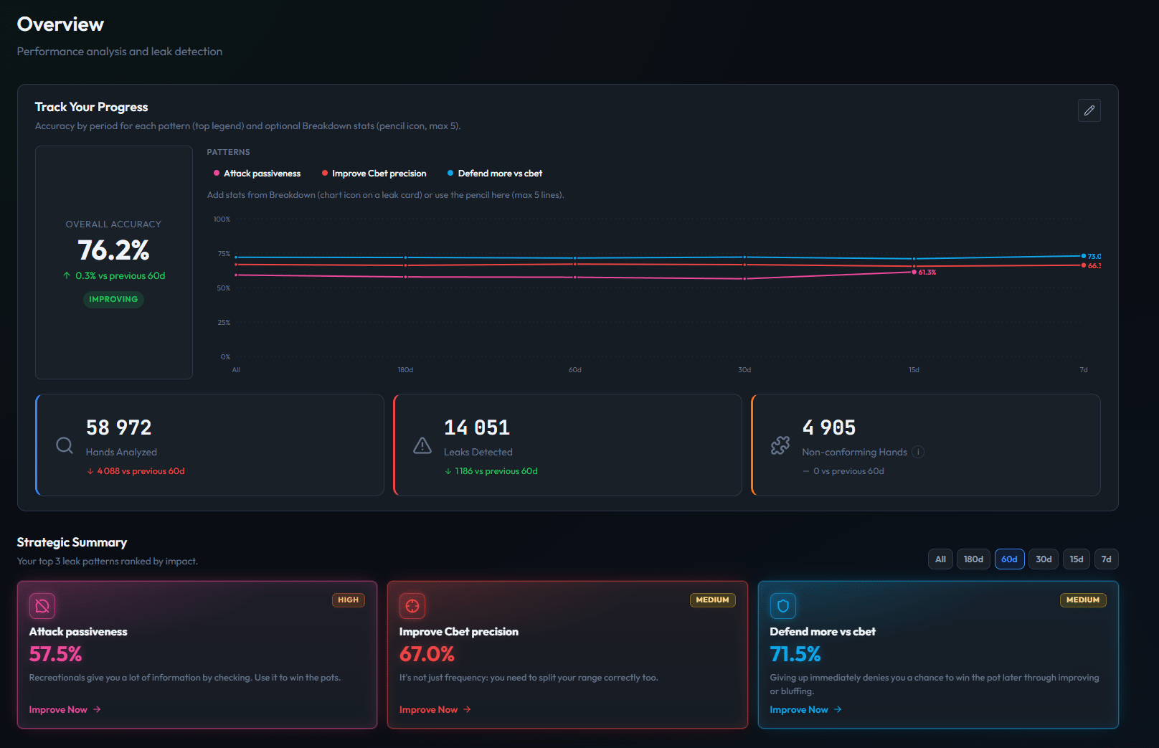The width and height of the screenshot is (1159, 748).
Task: Click the 58 972 hands analyzed value
Action: click(x=119, y=427)
